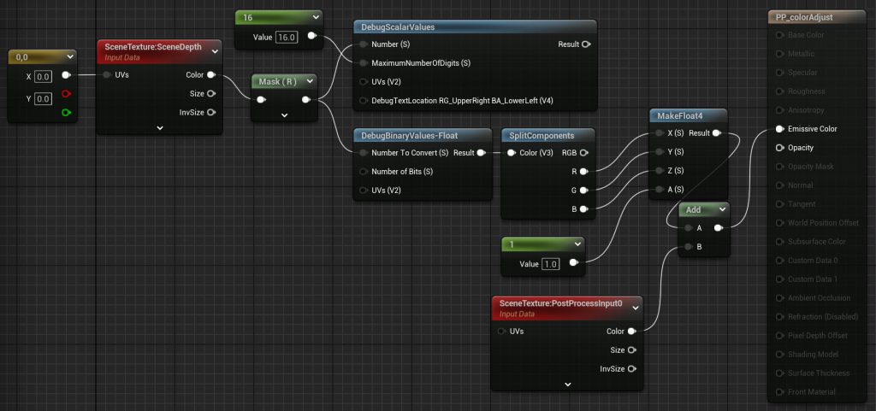876x411 pixels.
Task: Click the green Y output pin on the 0,0 node
Action: [x=66, y=113]
